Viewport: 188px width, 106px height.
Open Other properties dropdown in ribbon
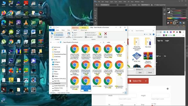(78, 37)
